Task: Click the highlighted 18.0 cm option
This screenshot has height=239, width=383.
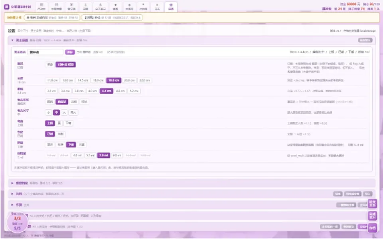Action: pos(114,80)
